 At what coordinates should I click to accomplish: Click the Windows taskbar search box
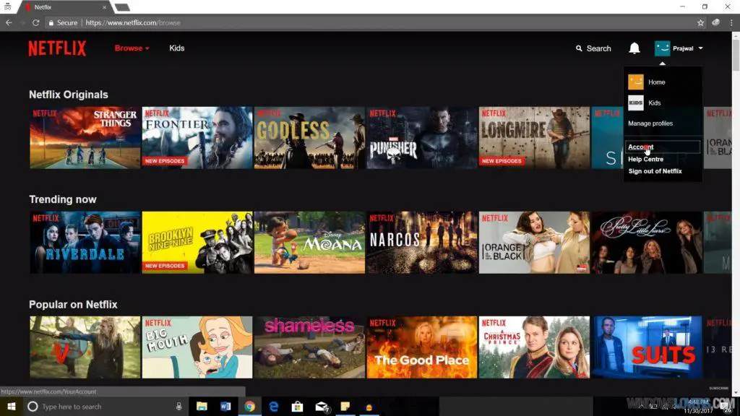pos(104,406)
